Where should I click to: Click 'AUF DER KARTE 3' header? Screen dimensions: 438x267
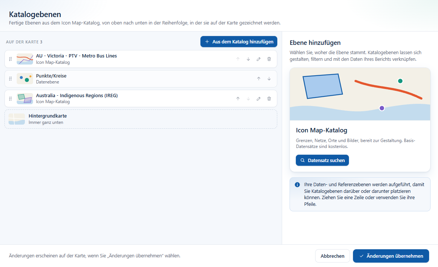pos(24,42)
